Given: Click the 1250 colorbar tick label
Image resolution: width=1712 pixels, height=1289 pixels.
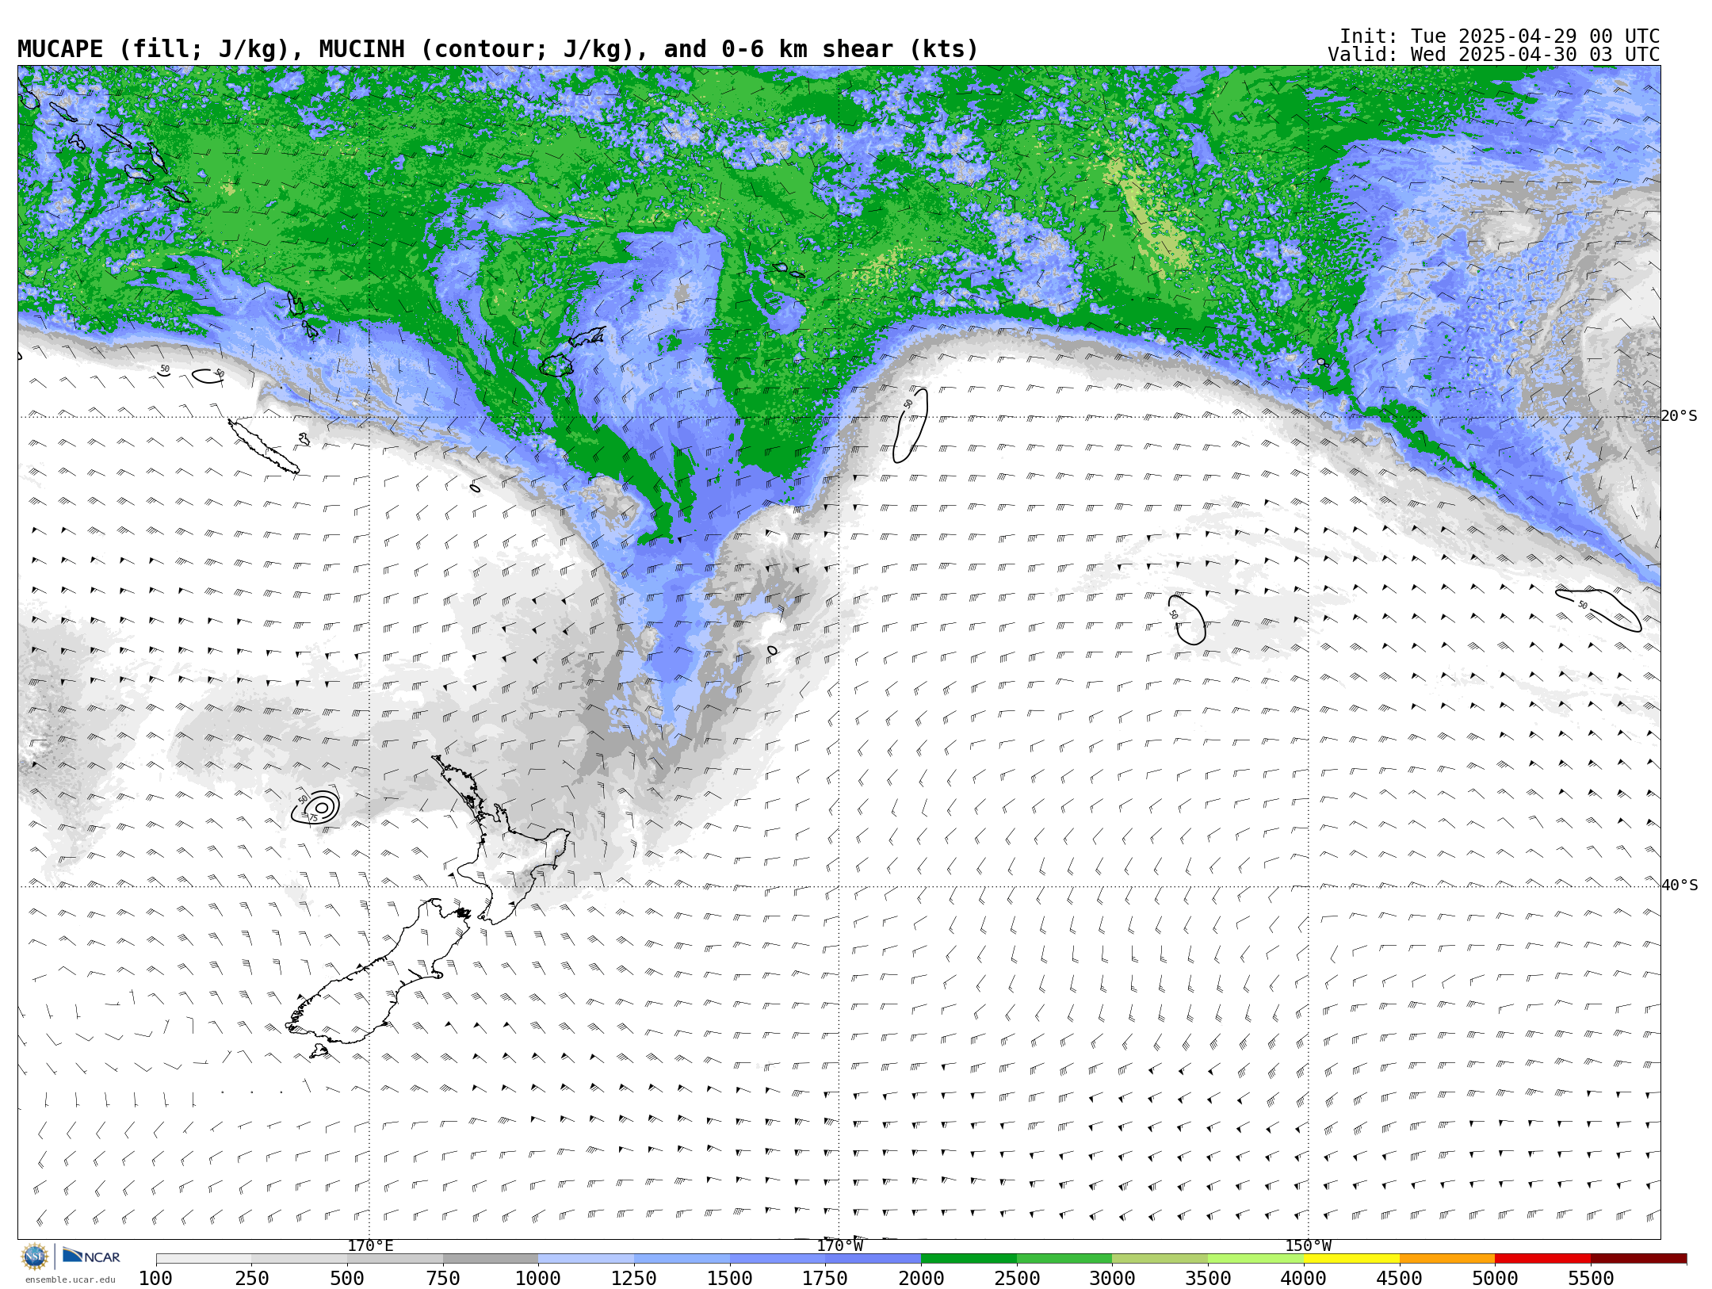Looking at the screenshot, I should pos(634,1279).
